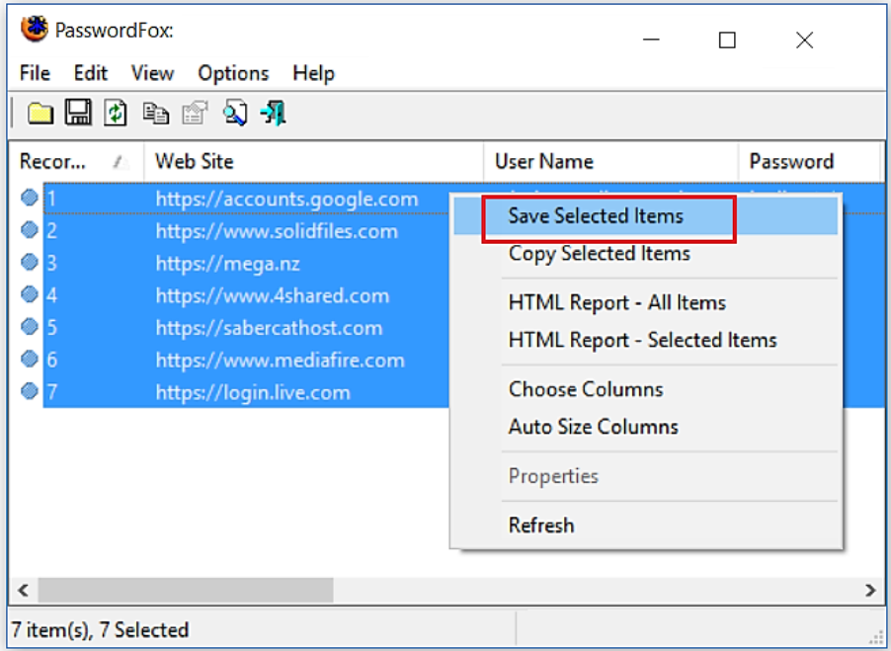
Task: Sort by the User Name column header
Action: pyautogui.click(x=610, y=162)
